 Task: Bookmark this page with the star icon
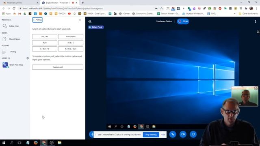[x=161, y=8]
